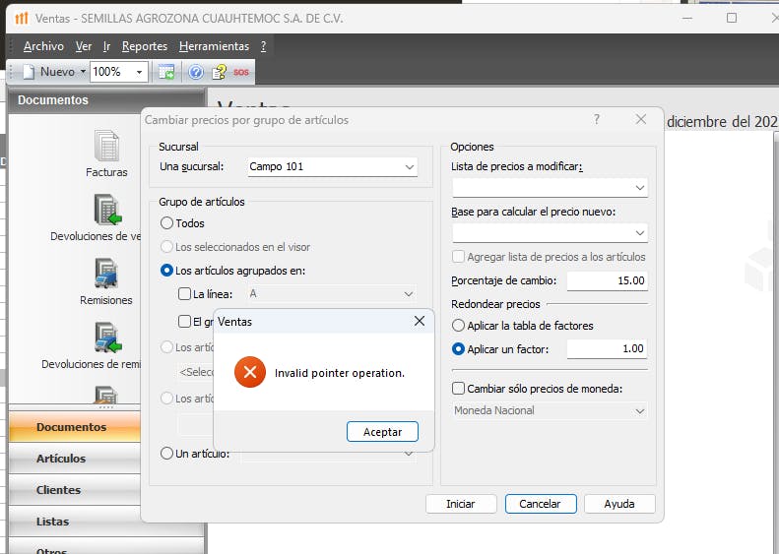The height and width of the screenshot is (554, 779).
Task: Click the Aplicar un factor value field
Action: (x=607, y=349)
